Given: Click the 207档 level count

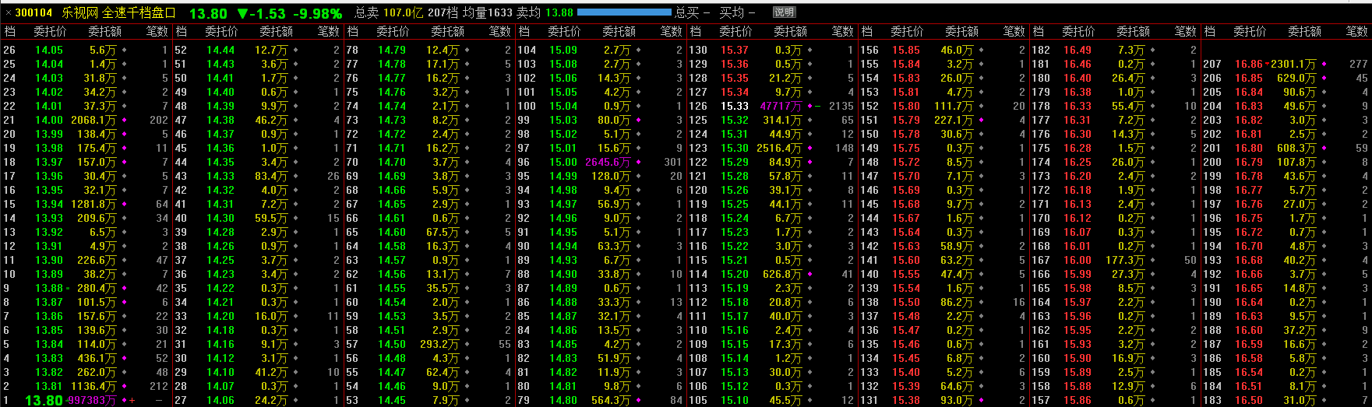Looking at the screenshot, I should click(x=442, y=13).
